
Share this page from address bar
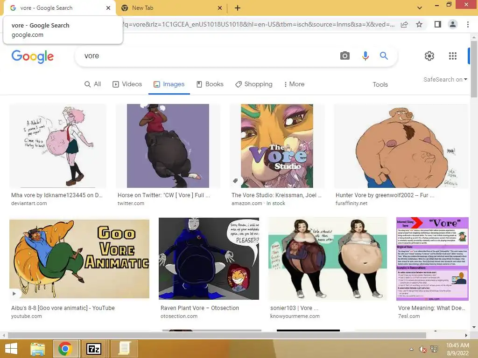coord(404,24)
